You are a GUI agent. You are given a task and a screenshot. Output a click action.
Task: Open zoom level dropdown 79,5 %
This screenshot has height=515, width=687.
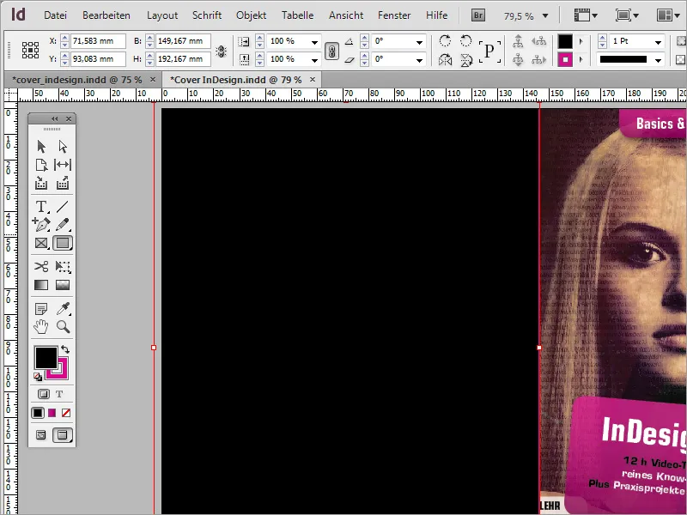pyautogui.click(x=545, y=16)
